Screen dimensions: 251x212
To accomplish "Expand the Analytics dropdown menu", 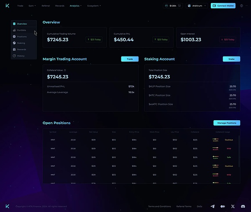I will pyautogui.click(x=75, y=6).
